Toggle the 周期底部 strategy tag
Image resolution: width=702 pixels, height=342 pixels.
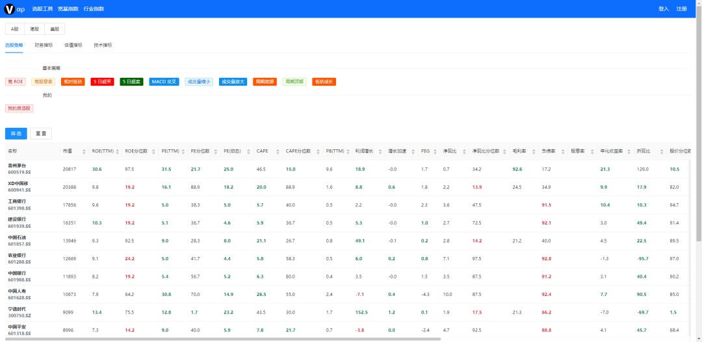[265, 82]
